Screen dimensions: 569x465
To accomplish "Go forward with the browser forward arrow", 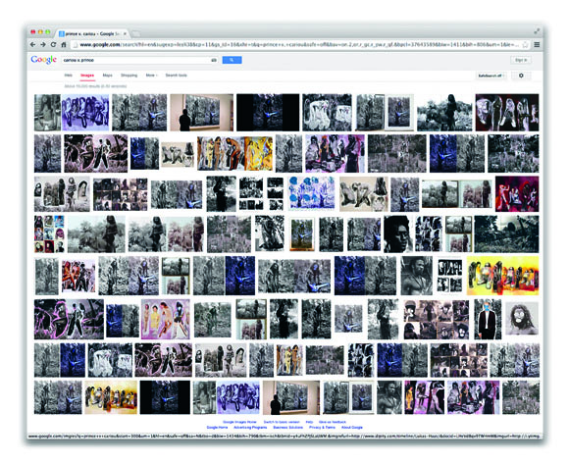I will point(43,44).
